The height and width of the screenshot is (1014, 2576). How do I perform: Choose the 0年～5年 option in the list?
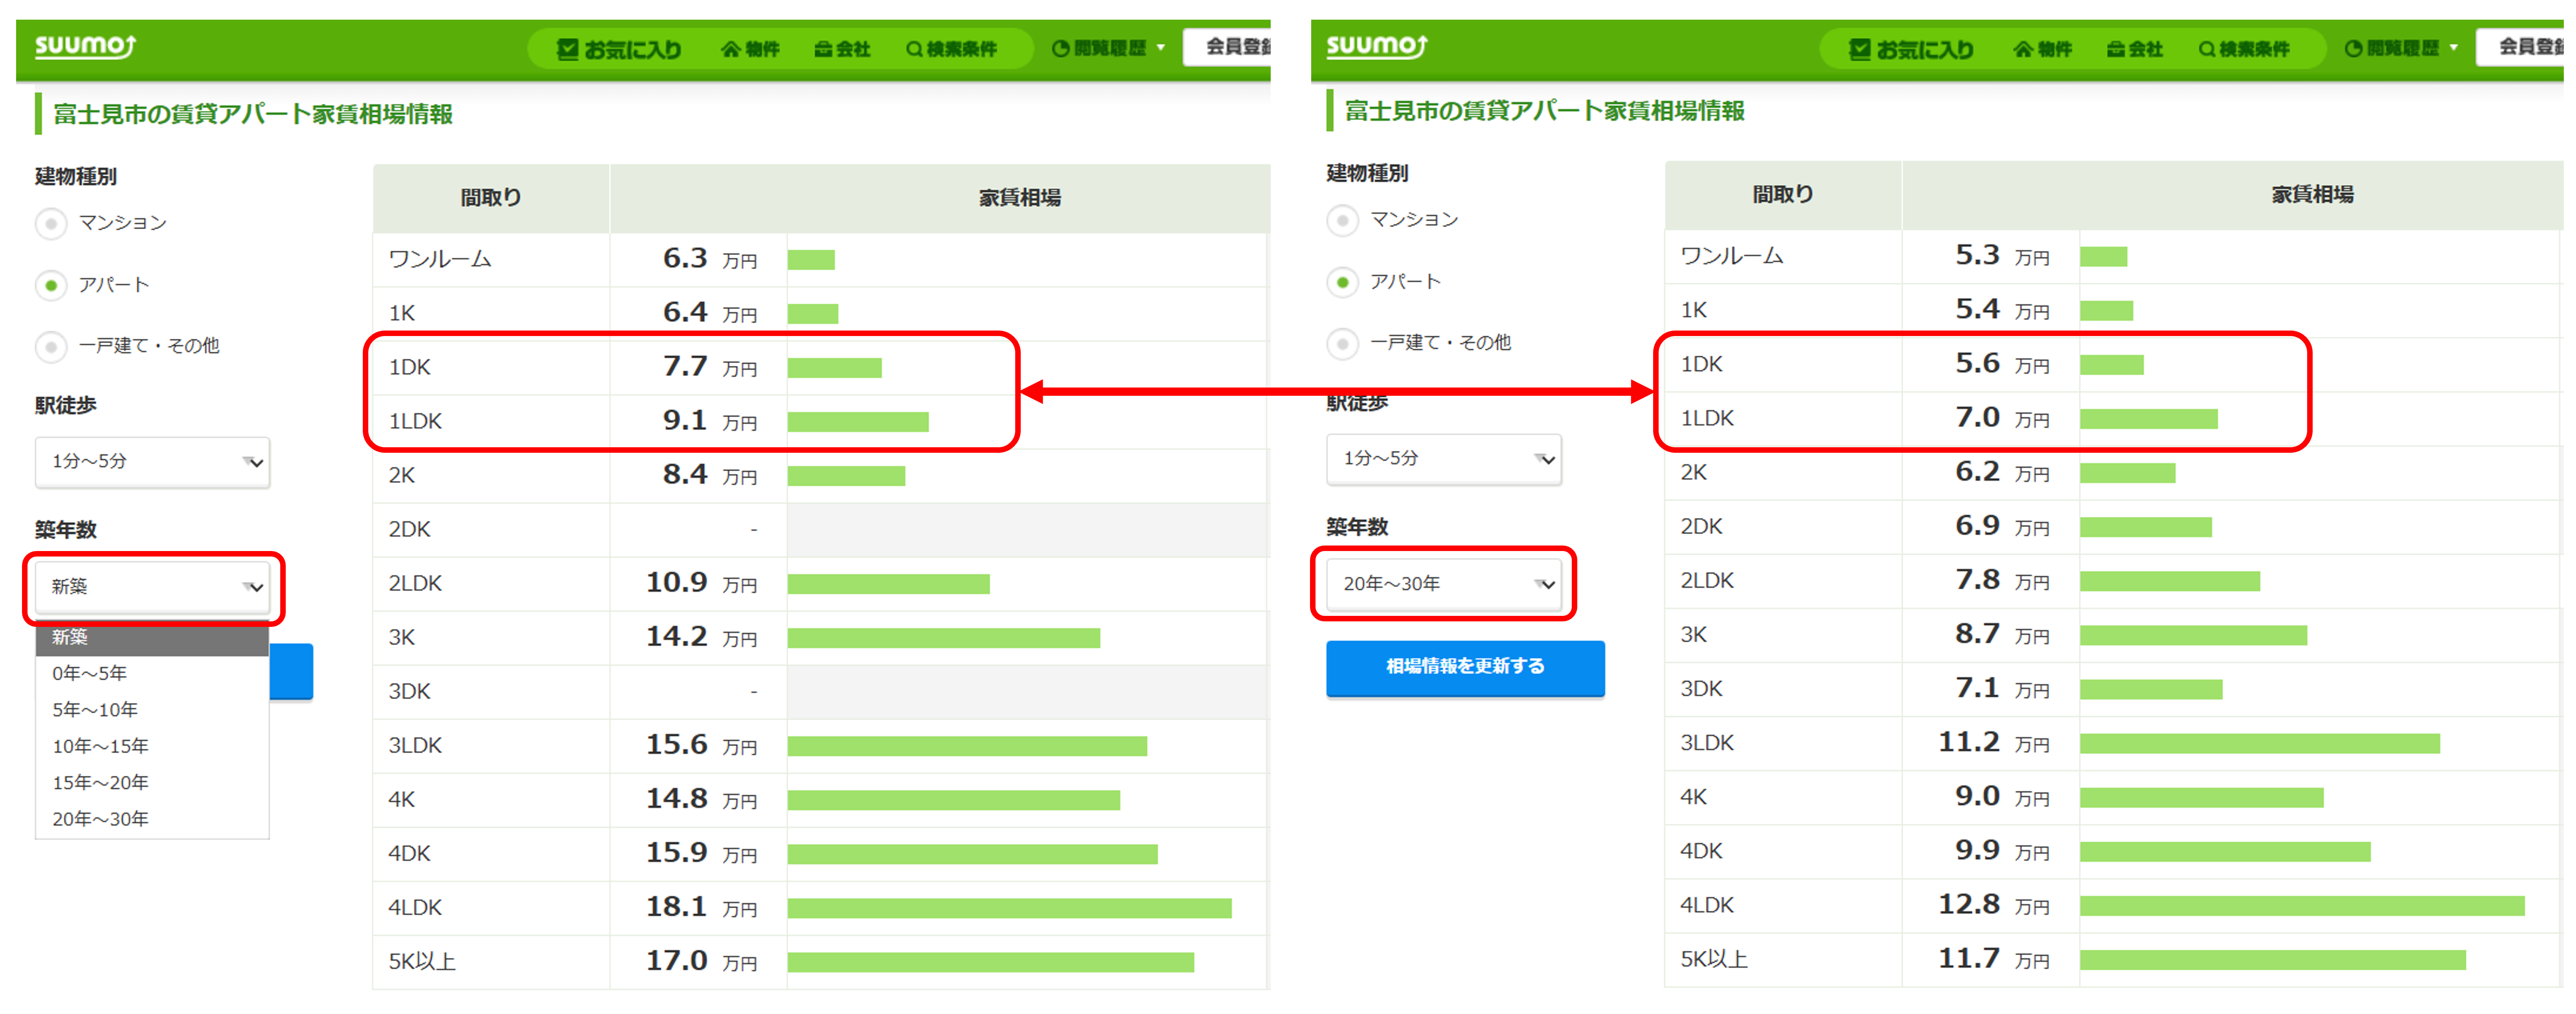tap(152, 674)
